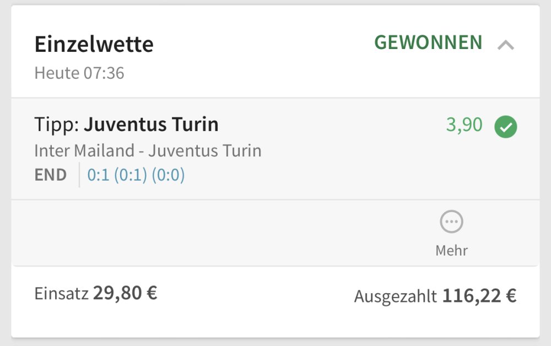Image resolution: width=551 pixels, height=346 pixels.
Task: Tap the Mehr label text
Action: (x=451, y=251)
